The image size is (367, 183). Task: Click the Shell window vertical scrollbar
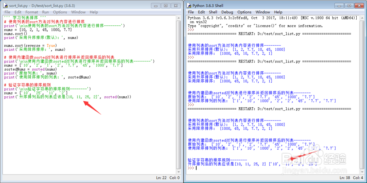pos(362,95)
